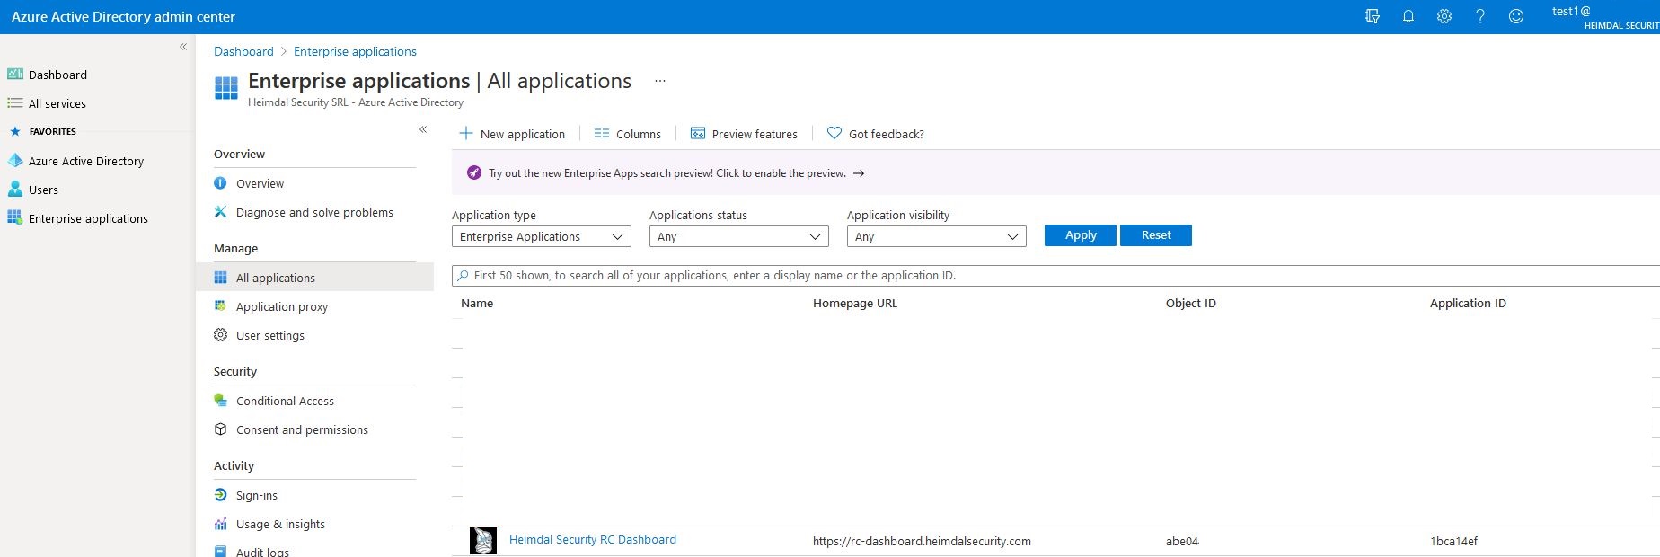Click the rc-dashboard.heimdalsecurity.com homepage URL
Screen dimensions: 1660x557
pos(922,541)
